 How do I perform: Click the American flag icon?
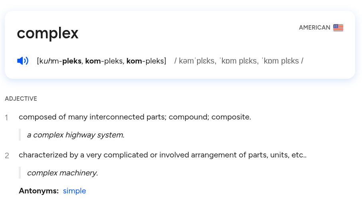click(338, 28)
